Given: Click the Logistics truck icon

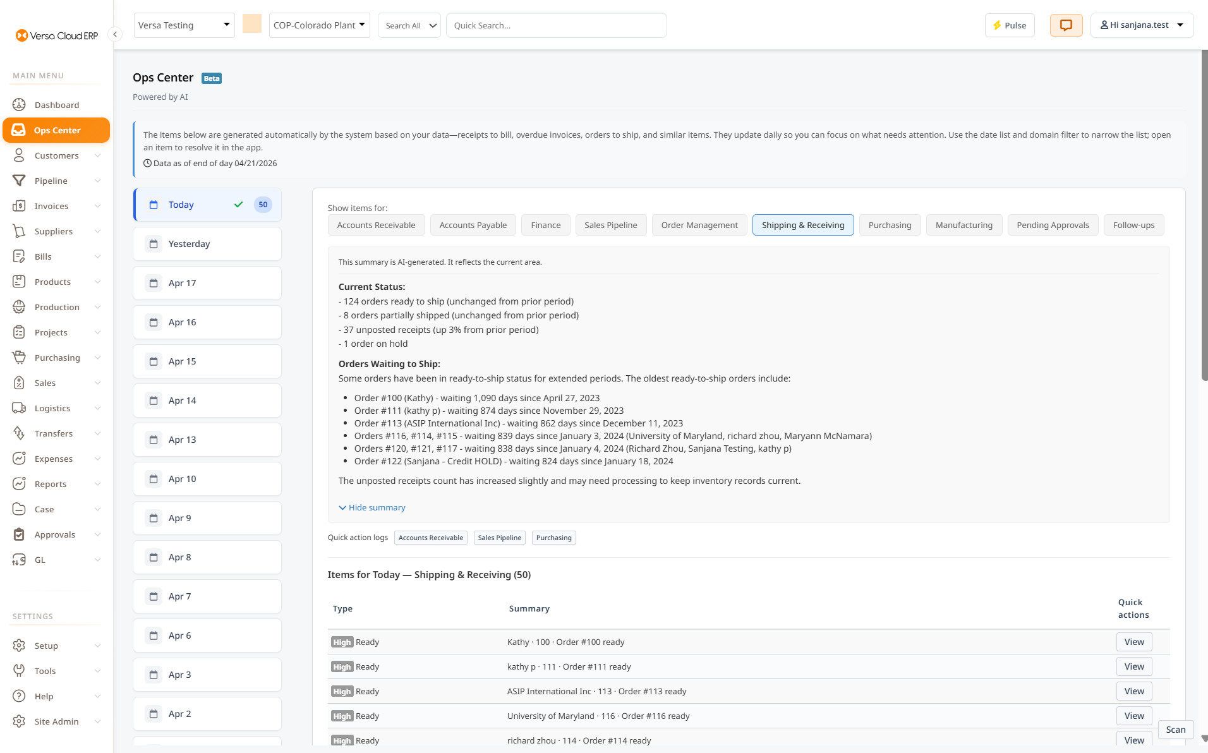Looking at the screenshot, I should click(19, 408).
